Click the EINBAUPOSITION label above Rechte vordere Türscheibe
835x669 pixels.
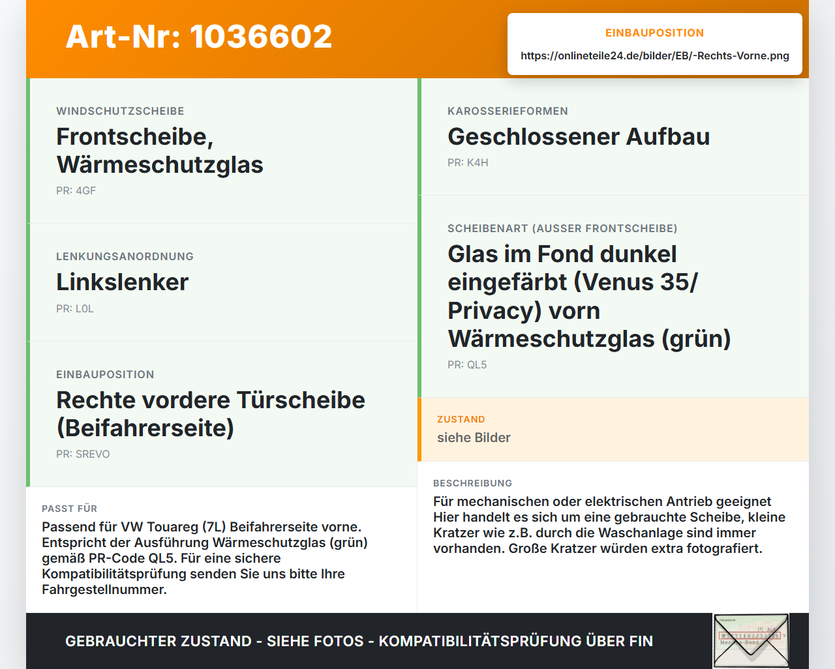tap(105, 374)
